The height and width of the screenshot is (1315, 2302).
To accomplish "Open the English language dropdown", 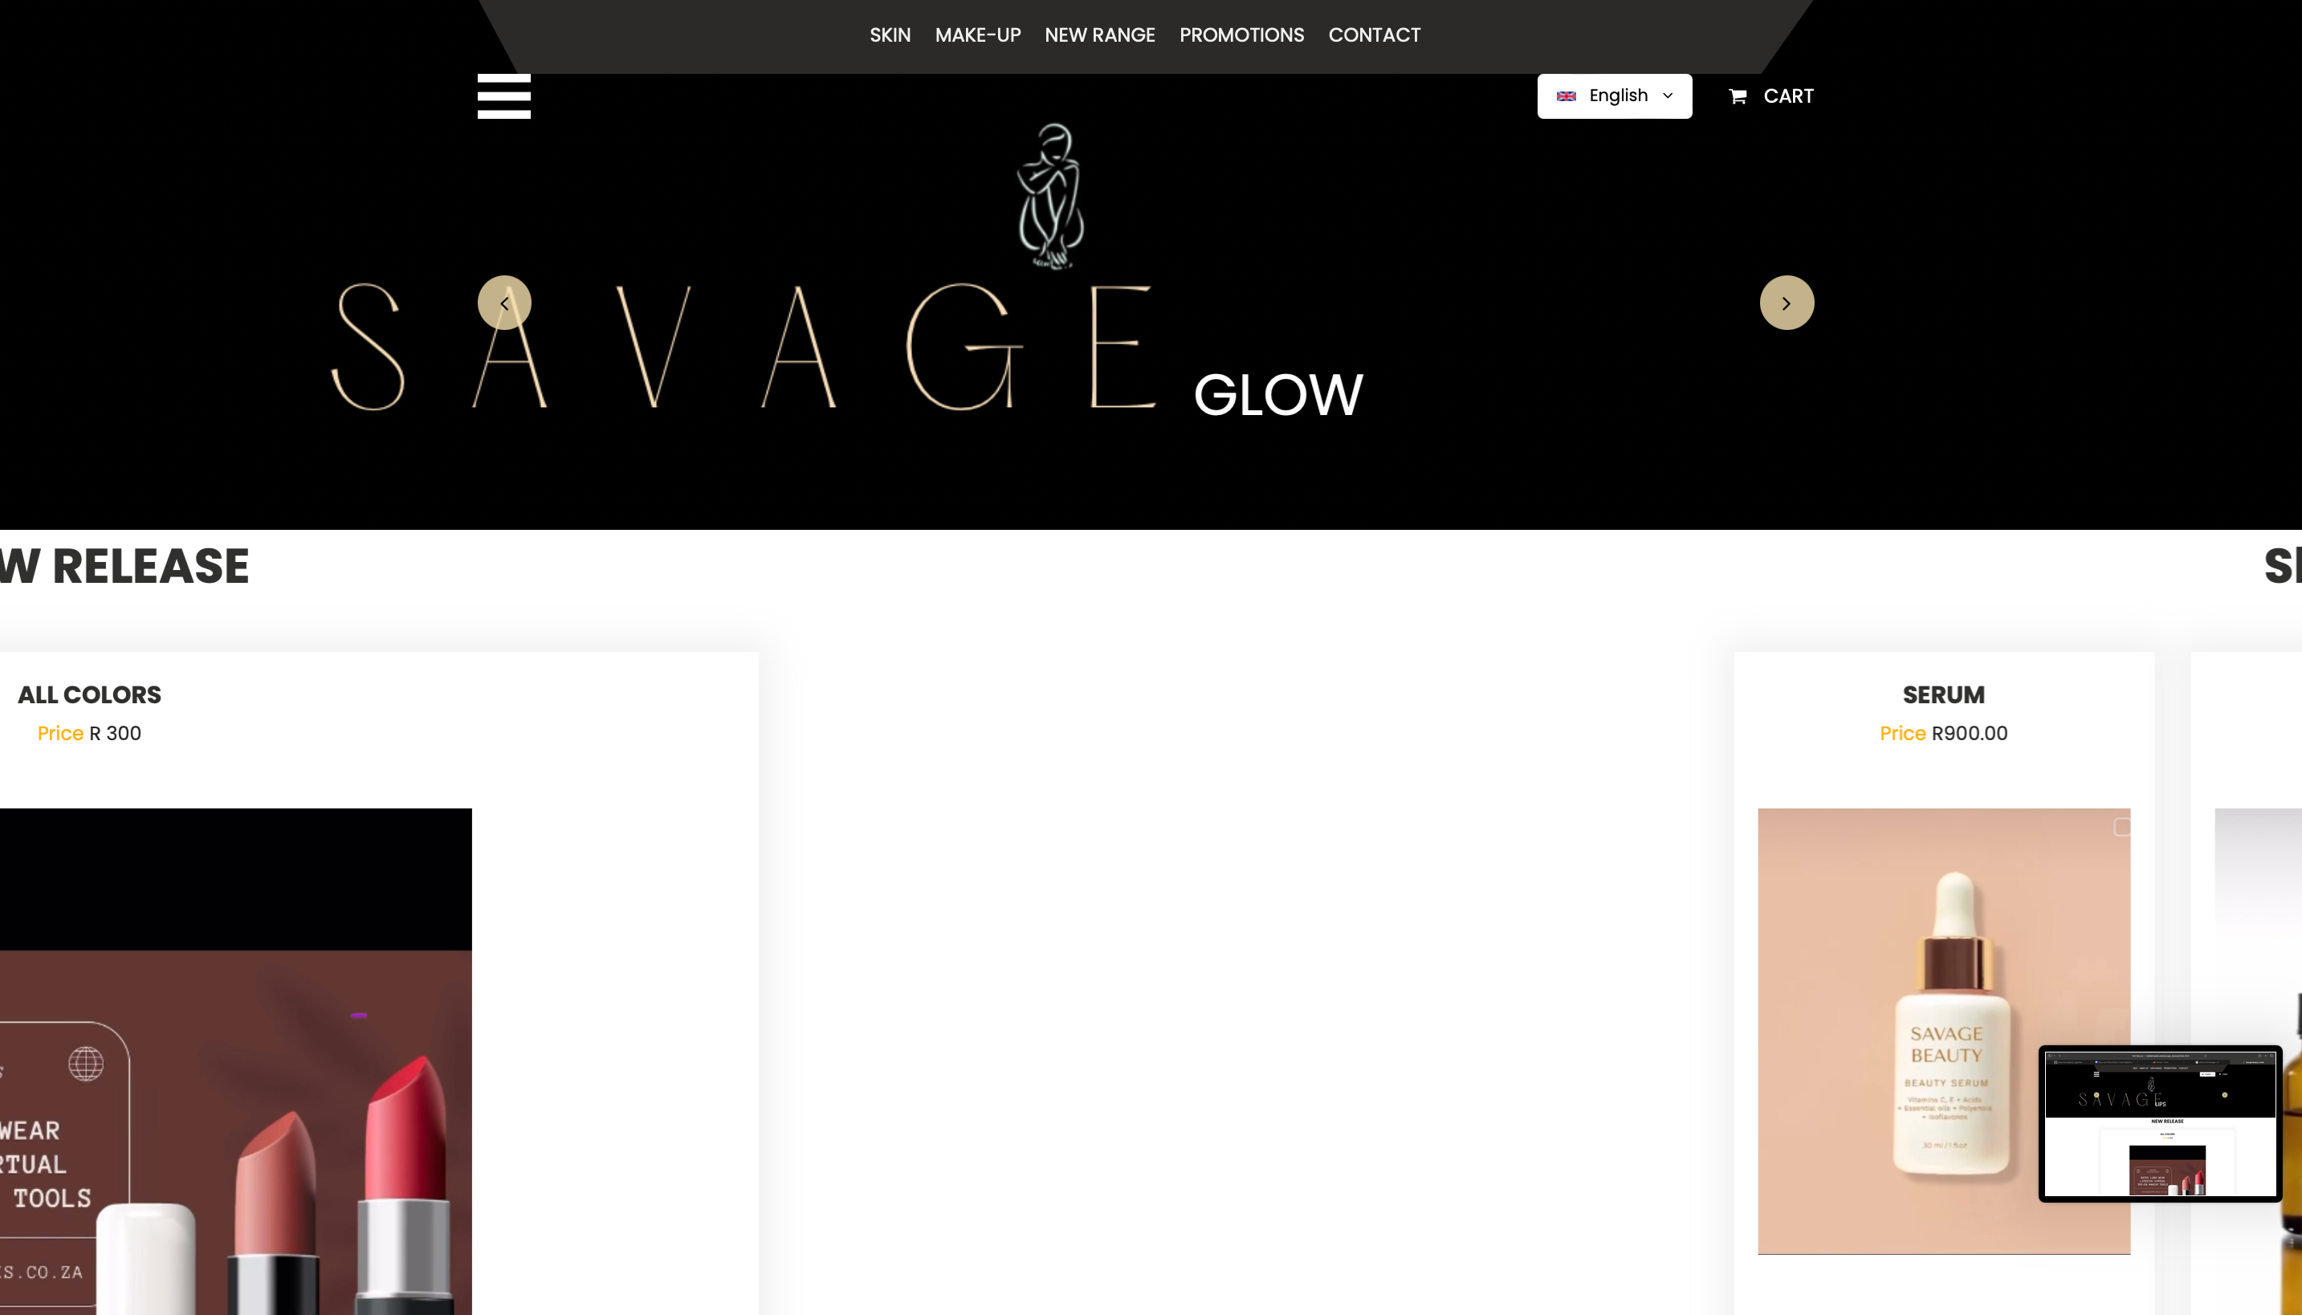I will point(1614,96).
